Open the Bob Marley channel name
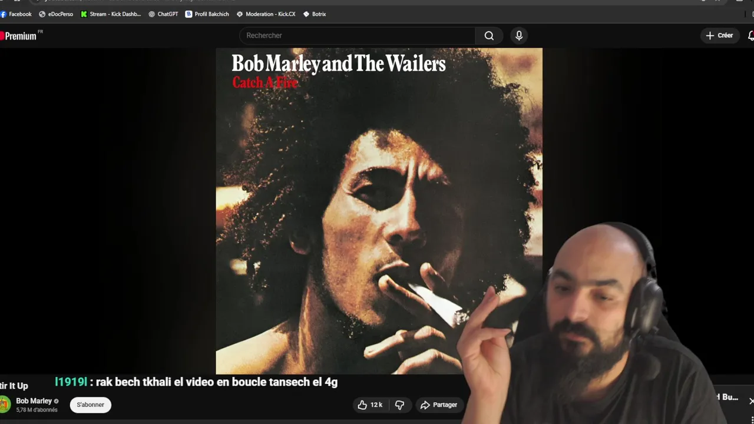Image resolution: width=754 pixels, height=424 pixels. [x=34, y=401]
